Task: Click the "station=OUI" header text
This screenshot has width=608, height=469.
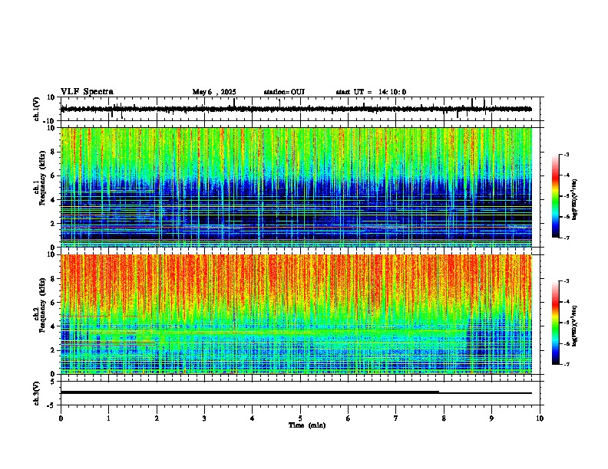Action: pyautogui.click(x=284, y=92)
